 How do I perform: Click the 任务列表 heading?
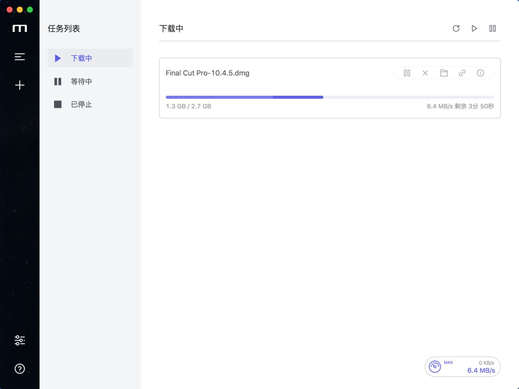pyautogui.click(x=64, y=28)
